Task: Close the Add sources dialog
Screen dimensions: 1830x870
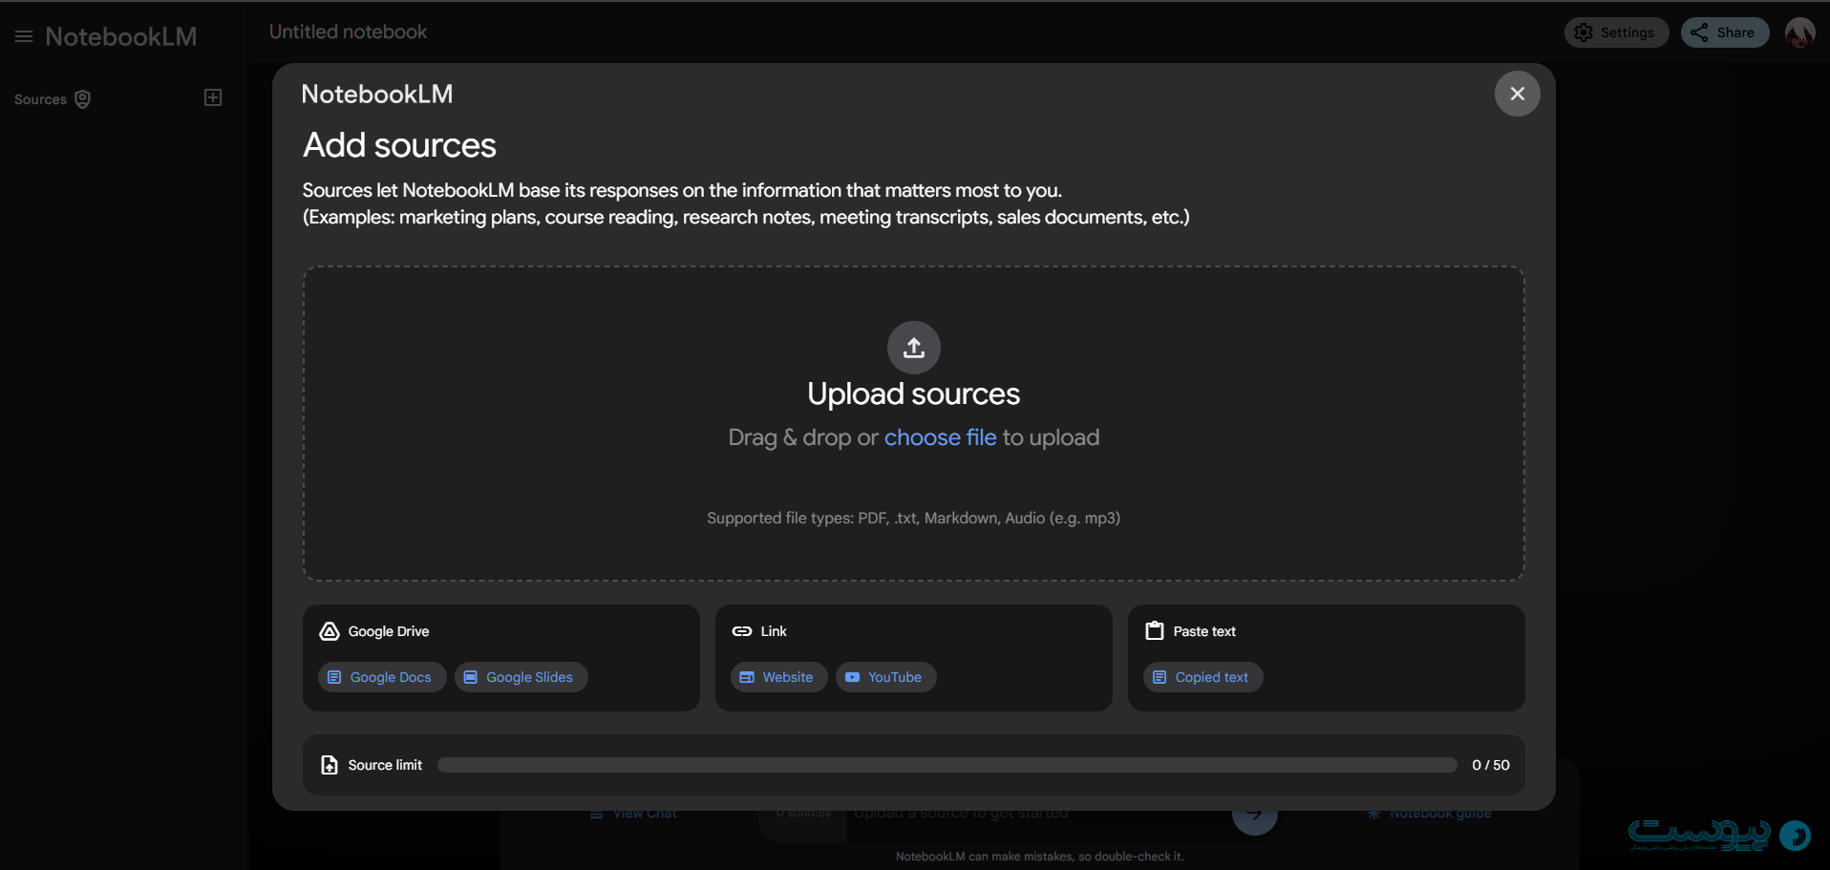Action: (1517, 94)
